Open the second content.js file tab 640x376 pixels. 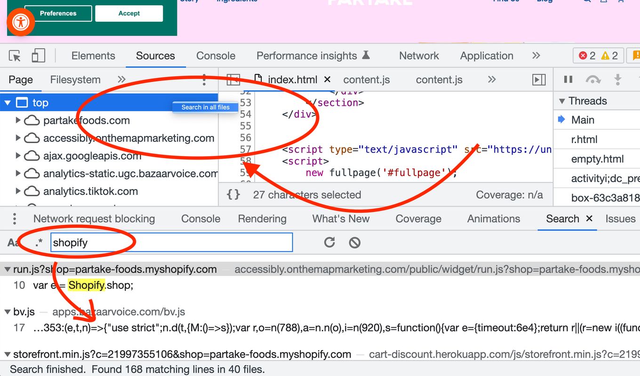pyautogui.click(x=439, y=80)
